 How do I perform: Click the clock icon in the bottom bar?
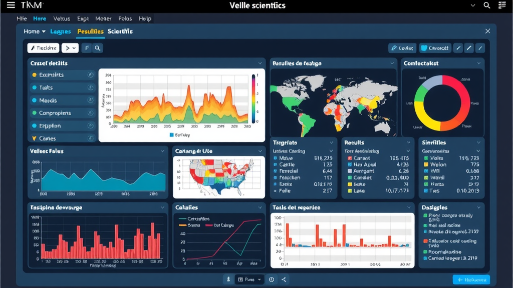272,279
